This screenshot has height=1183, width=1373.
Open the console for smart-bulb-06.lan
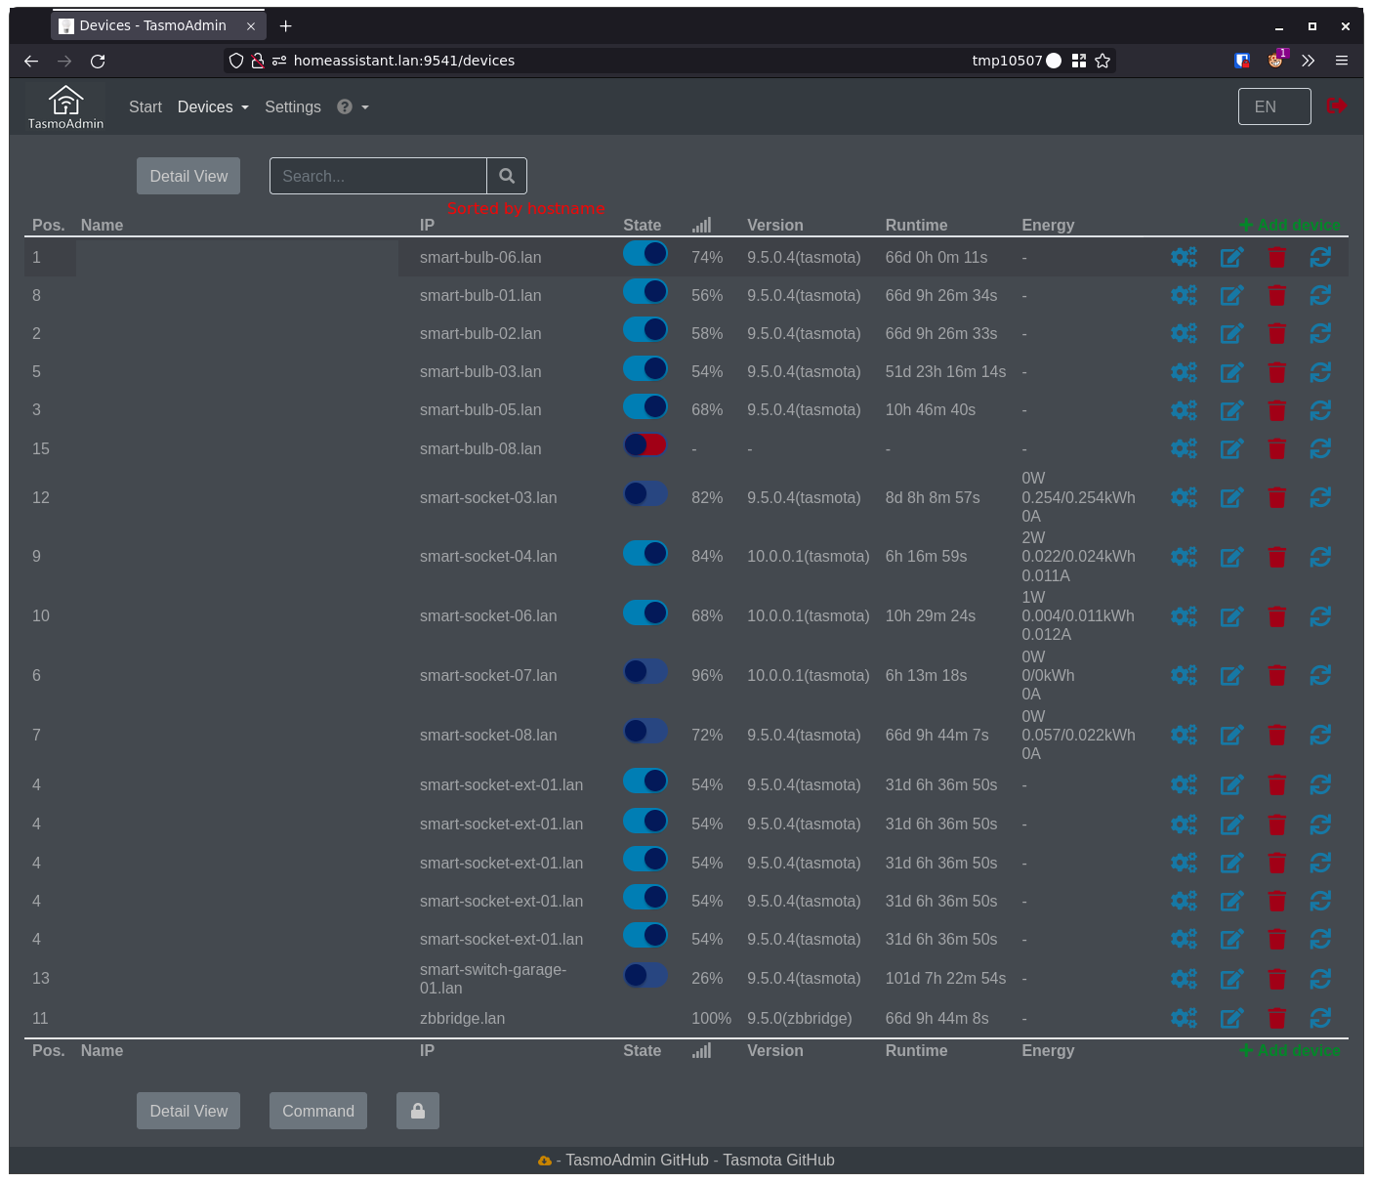coord(1184,257)
